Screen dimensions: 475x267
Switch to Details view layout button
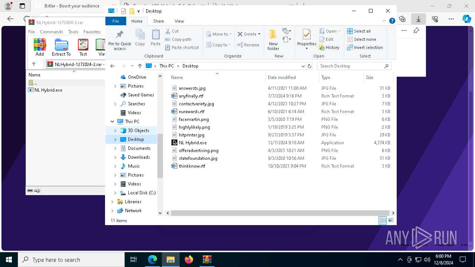[382, 221]
